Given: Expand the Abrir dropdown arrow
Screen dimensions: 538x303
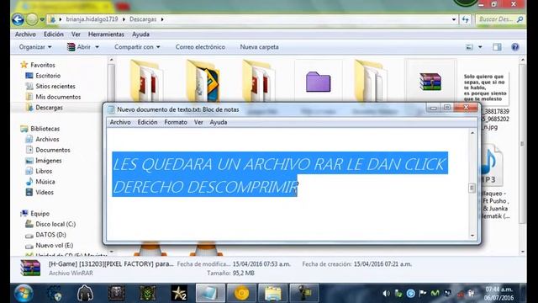Looking at the screenshot, I should [x=98, y=47].
